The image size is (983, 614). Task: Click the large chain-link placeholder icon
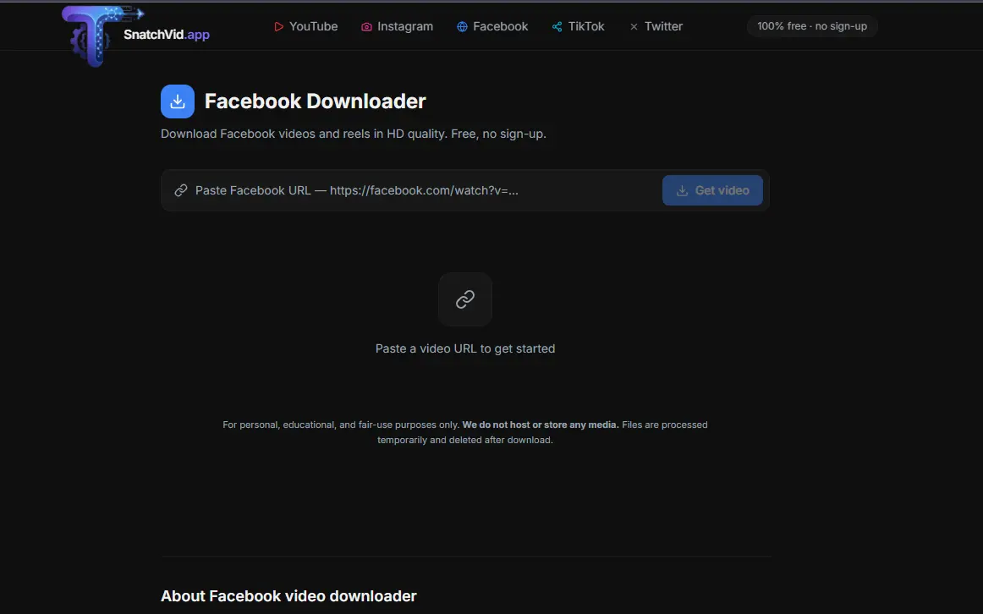465,299
